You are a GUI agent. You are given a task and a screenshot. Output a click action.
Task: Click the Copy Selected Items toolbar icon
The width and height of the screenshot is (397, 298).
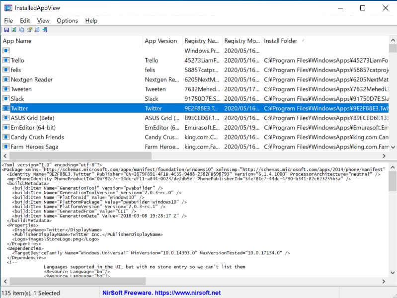click(x=22, y=30)
